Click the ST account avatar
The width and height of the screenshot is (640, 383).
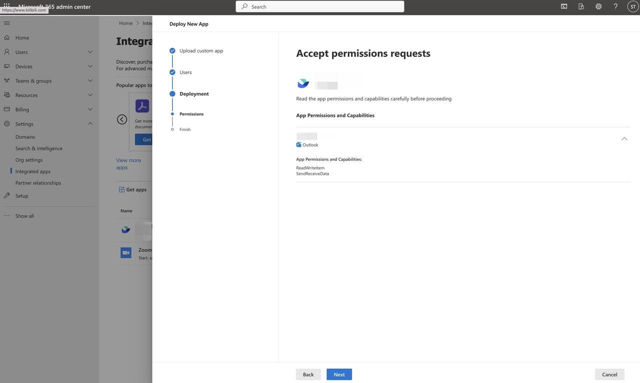632,6
